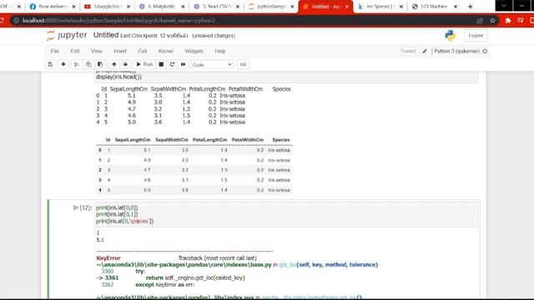Viewport: 534px width, 300px height.
Task: Save notebook with the floppy disk icon
Action: click(50, 64)
